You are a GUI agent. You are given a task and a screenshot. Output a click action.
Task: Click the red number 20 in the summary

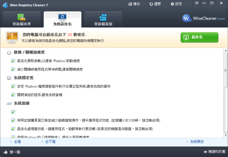(70, 35)
